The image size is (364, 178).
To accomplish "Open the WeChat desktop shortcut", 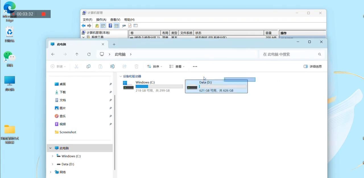I will tap(10, 59).
